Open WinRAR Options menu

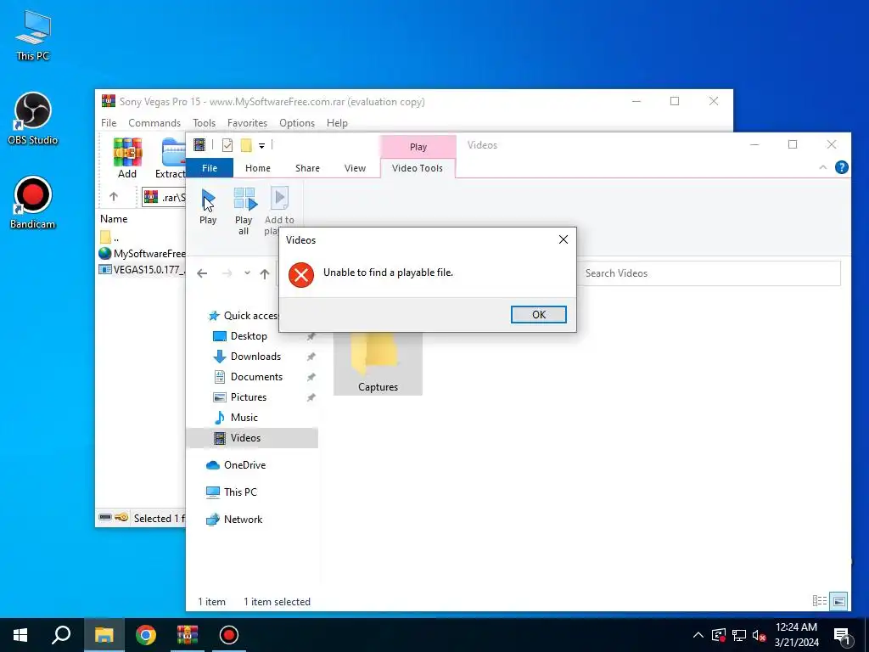[297, 123]
